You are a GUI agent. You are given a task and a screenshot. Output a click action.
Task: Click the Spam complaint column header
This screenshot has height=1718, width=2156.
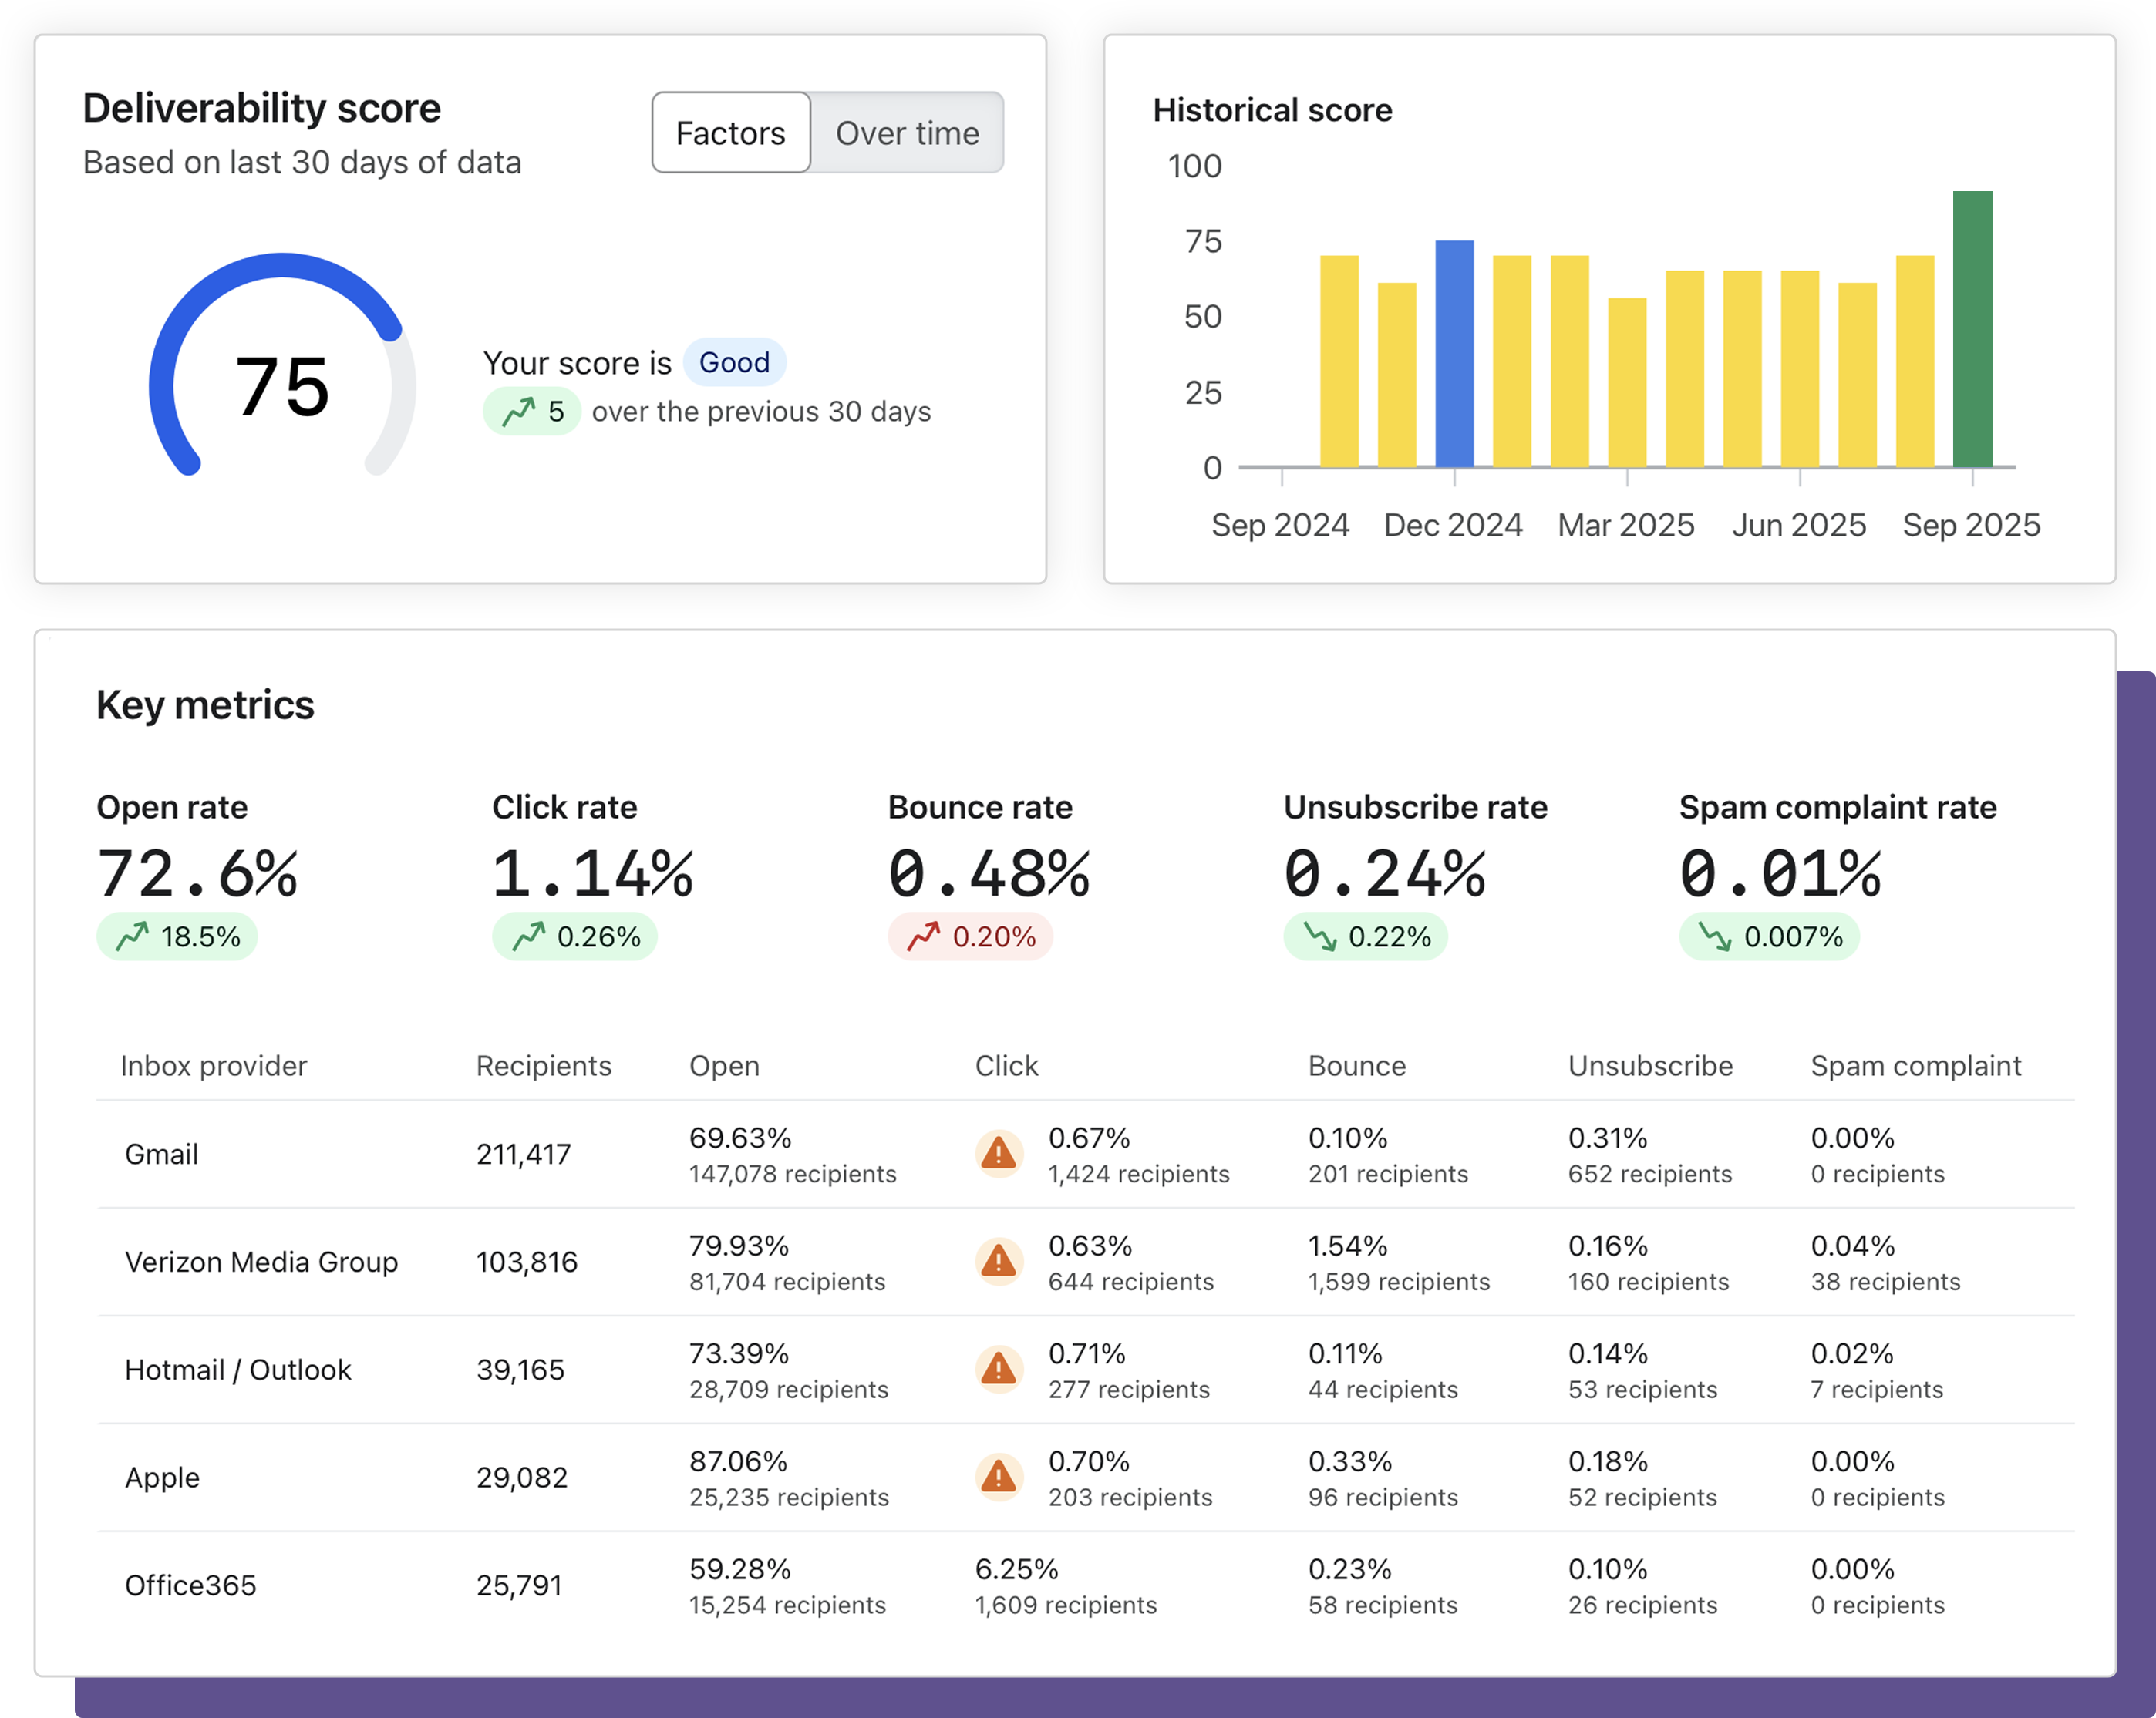[x=1915, y=1067]
